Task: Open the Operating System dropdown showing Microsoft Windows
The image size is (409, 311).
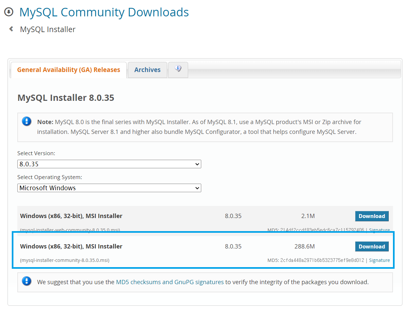Action: tap(109, 188)
